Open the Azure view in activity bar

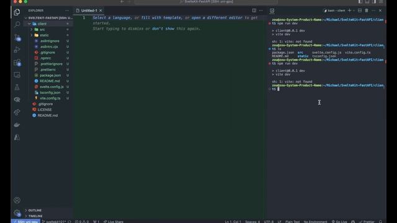click(x=17, y=138)
